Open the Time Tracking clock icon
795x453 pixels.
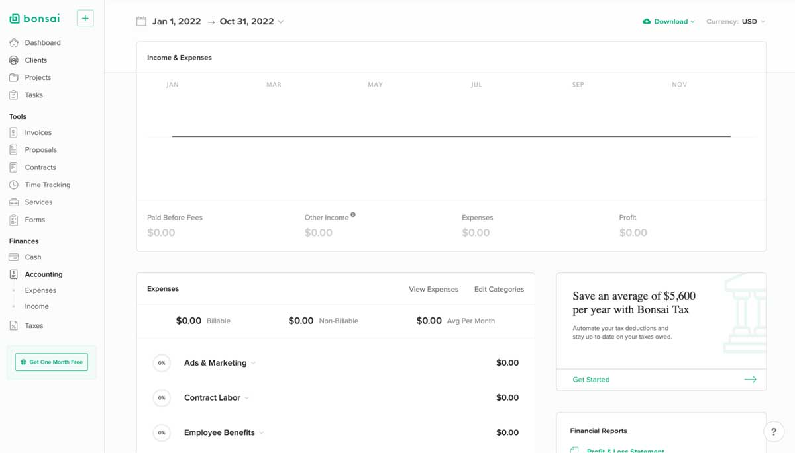pyautogui.click(x=14, y=185)
